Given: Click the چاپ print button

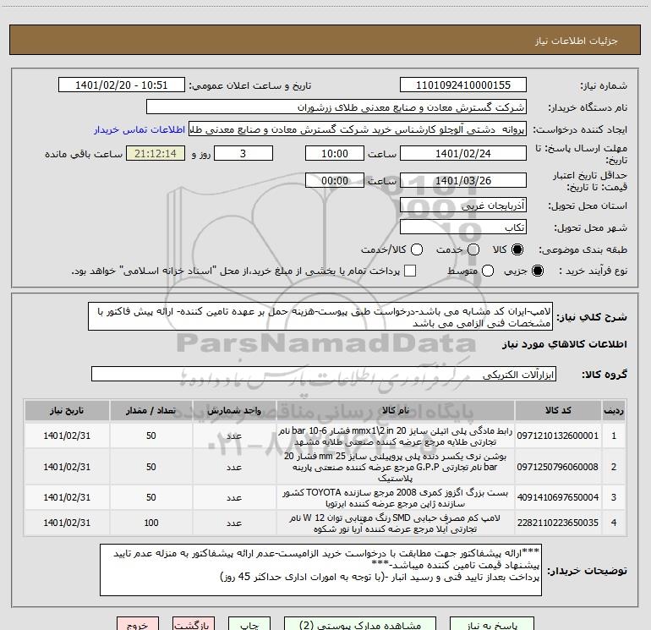Looking at the screenshot, I should [249, 625].
